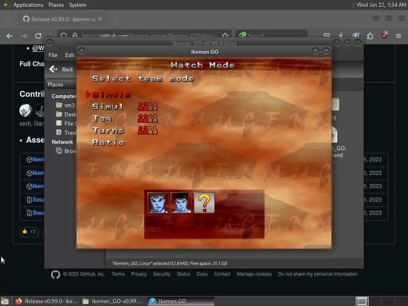Image resolution: width=408 pixels, height=306 pixels.
Task: Click the site security lock icon
Action: (x=75, y=35)
